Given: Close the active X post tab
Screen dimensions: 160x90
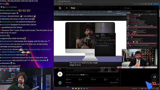Looking at the screenshot, I should pos(70,1).
